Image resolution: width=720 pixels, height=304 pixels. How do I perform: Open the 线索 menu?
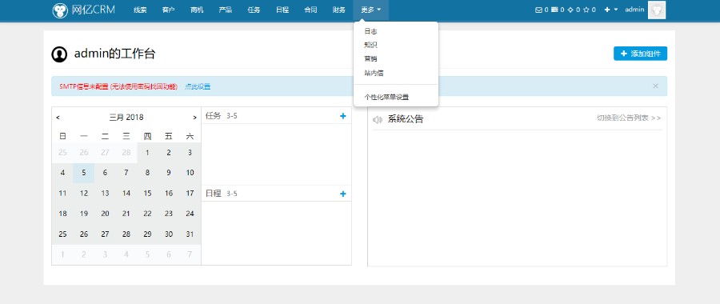pyautogui.click(x=140, y=10)
